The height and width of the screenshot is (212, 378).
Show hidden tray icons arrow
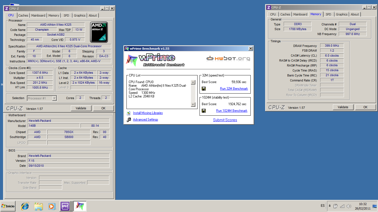[x=330, y=206]
